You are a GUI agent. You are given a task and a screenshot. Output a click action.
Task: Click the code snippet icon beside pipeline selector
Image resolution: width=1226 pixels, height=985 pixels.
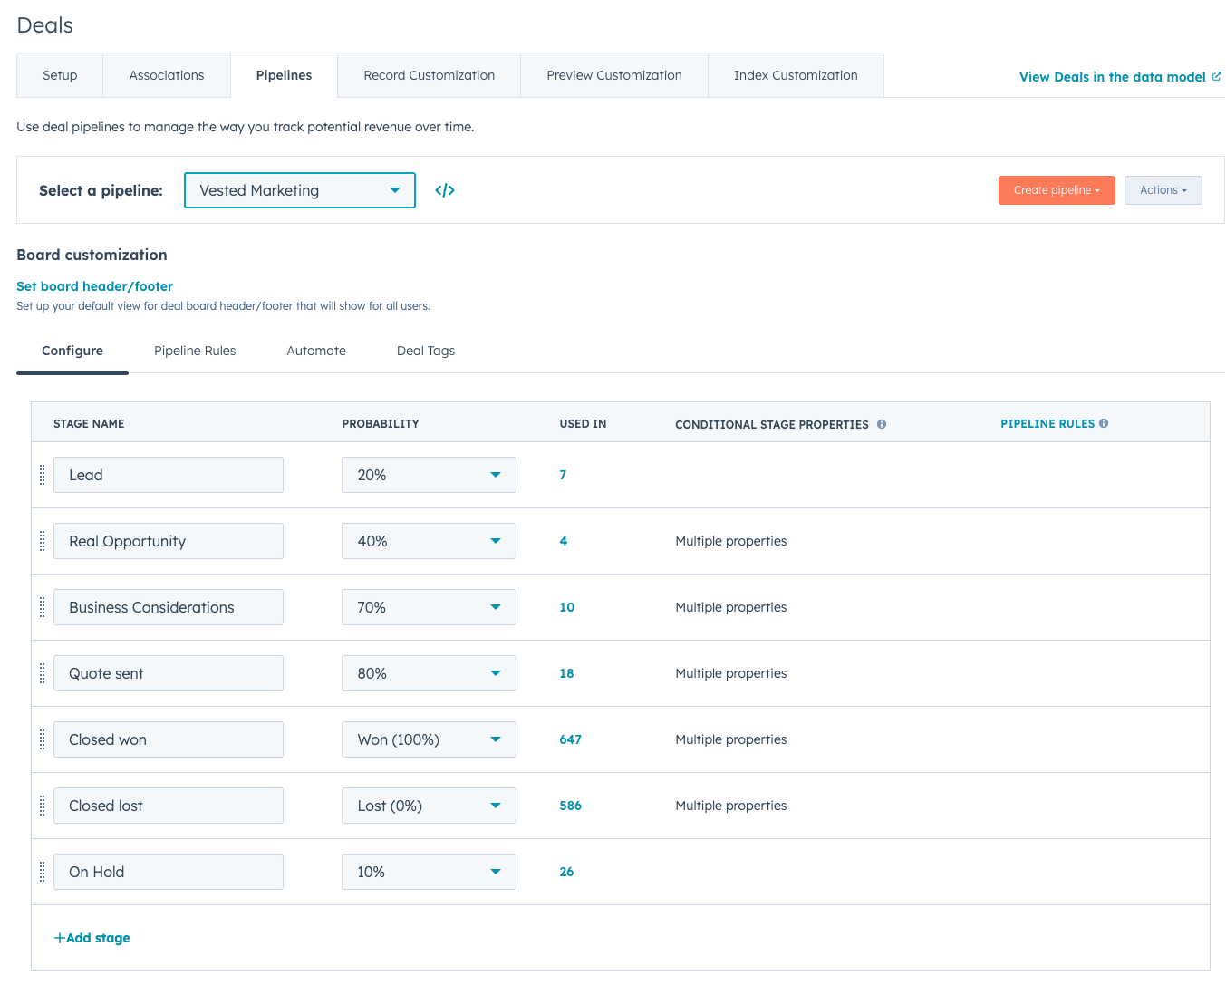[445, 190]
